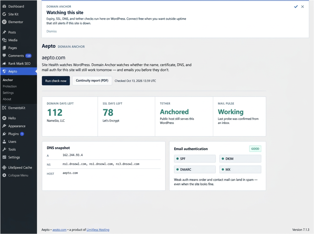
Task: Click the Plugins plug icon
Action: (x=4, y=134)
